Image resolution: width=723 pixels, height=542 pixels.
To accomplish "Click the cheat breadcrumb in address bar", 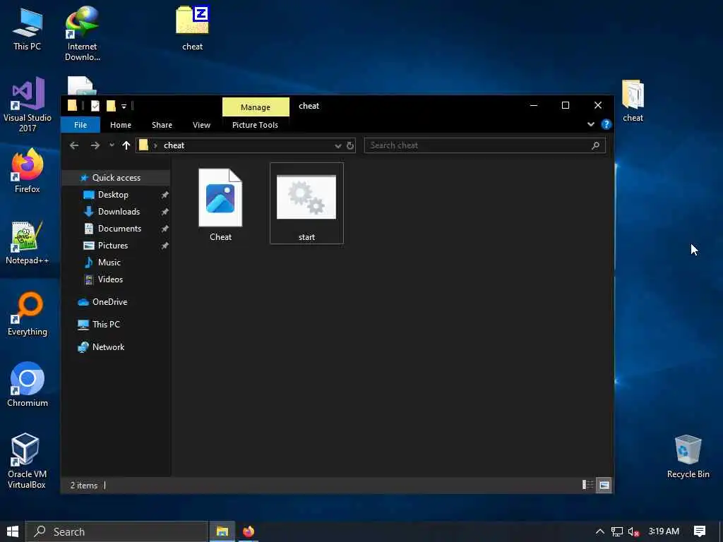I will pos(174,145).
